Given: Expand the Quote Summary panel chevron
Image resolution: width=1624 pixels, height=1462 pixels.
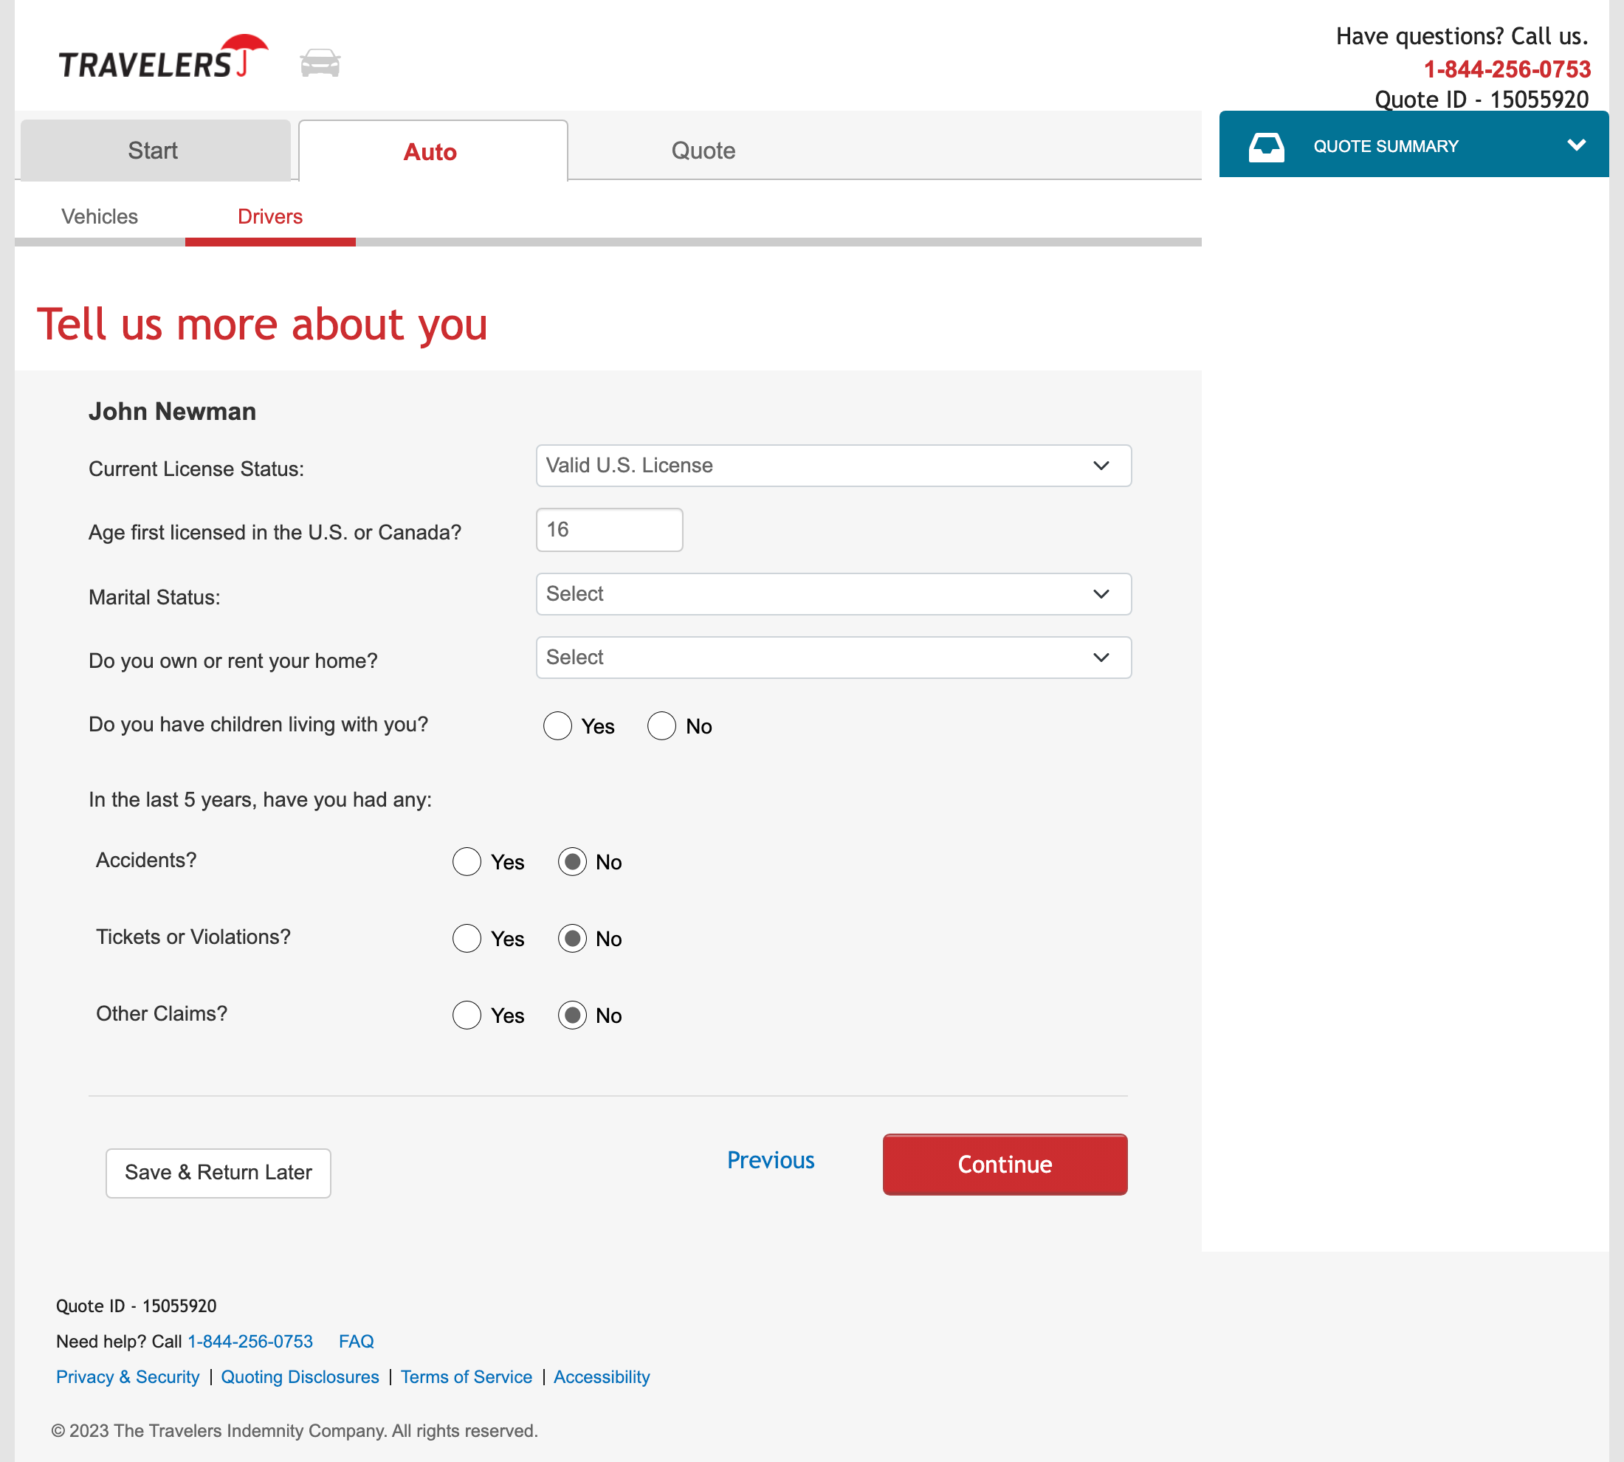Looking at the screenshot, I should coord(1576,145).
